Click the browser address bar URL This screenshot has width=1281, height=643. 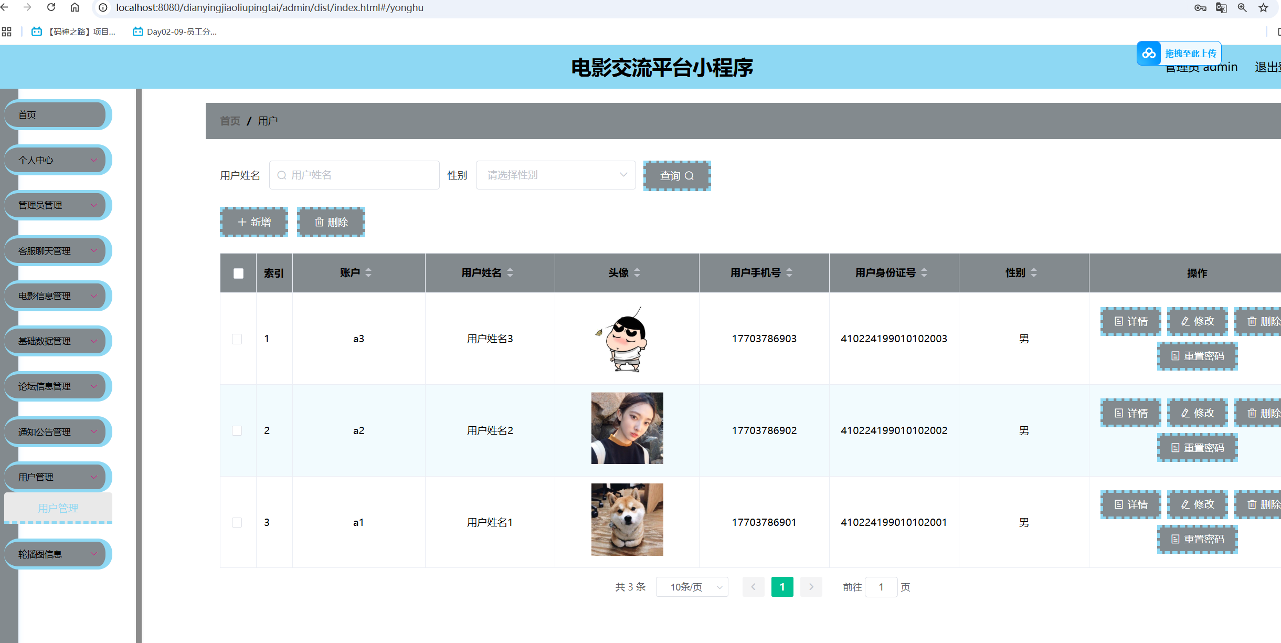coord(270,8)
